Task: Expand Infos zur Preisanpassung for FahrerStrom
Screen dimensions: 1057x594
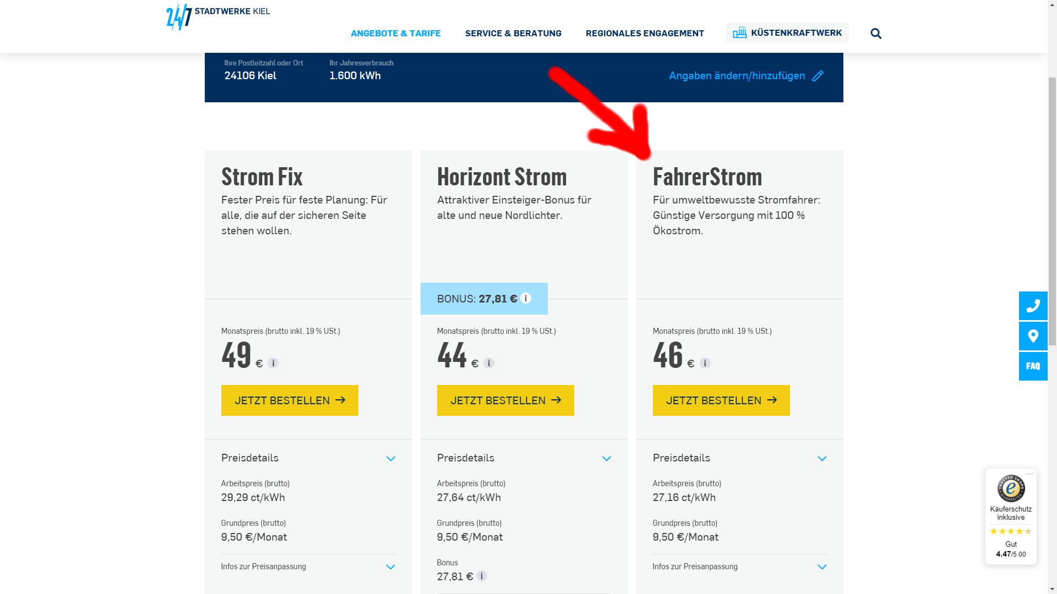Action: tap(821, 566)
